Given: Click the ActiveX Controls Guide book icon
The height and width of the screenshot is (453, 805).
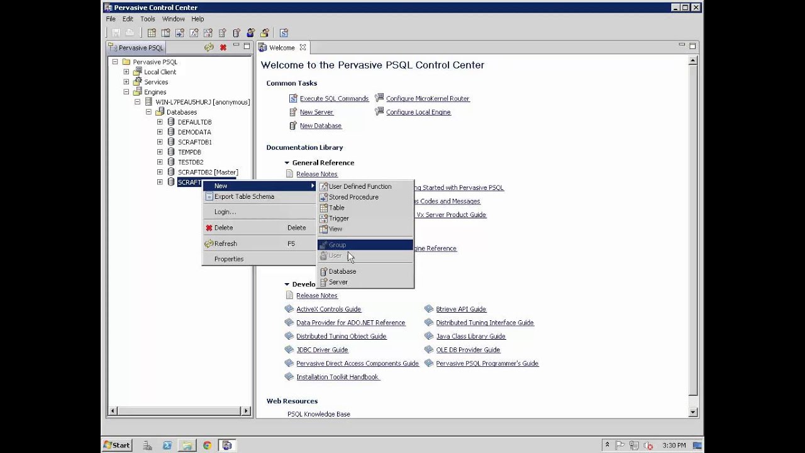Looking at the screenshot, I should coord(289,309).
